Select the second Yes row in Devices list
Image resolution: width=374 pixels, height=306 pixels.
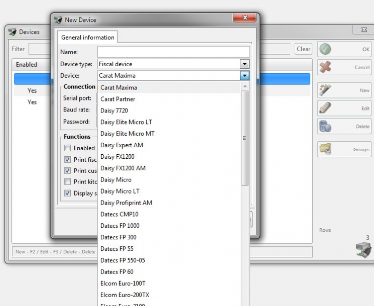32,102
